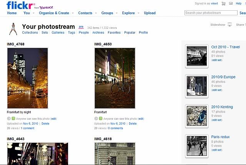The image size is (246, 165).
Task: Open Oct 2010 - Travel set
Action: point(226,47)
